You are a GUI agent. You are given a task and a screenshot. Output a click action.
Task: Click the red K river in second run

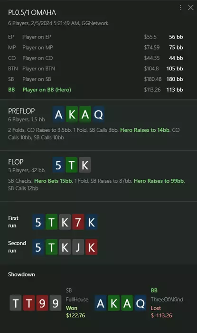[91, 247]
